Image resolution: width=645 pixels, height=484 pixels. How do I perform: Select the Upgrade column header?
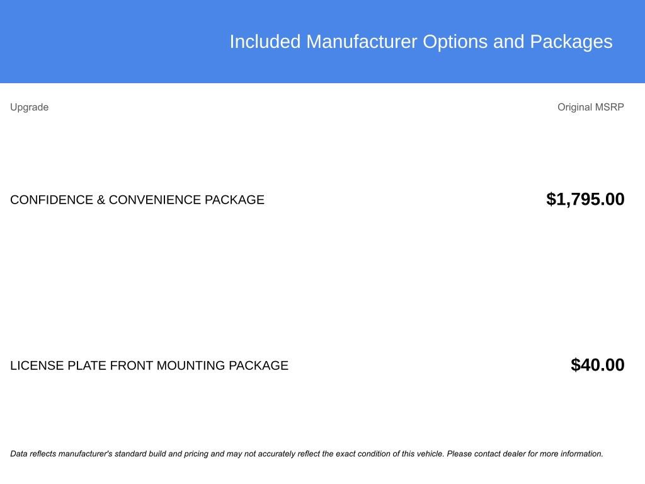click(29, 107)
